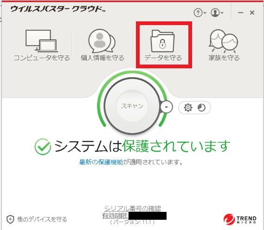
Task: Open settings gear icon
Action: 188,108
